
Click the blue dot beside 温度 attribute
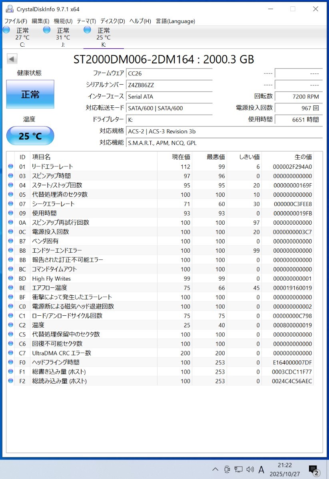(11, 325)
